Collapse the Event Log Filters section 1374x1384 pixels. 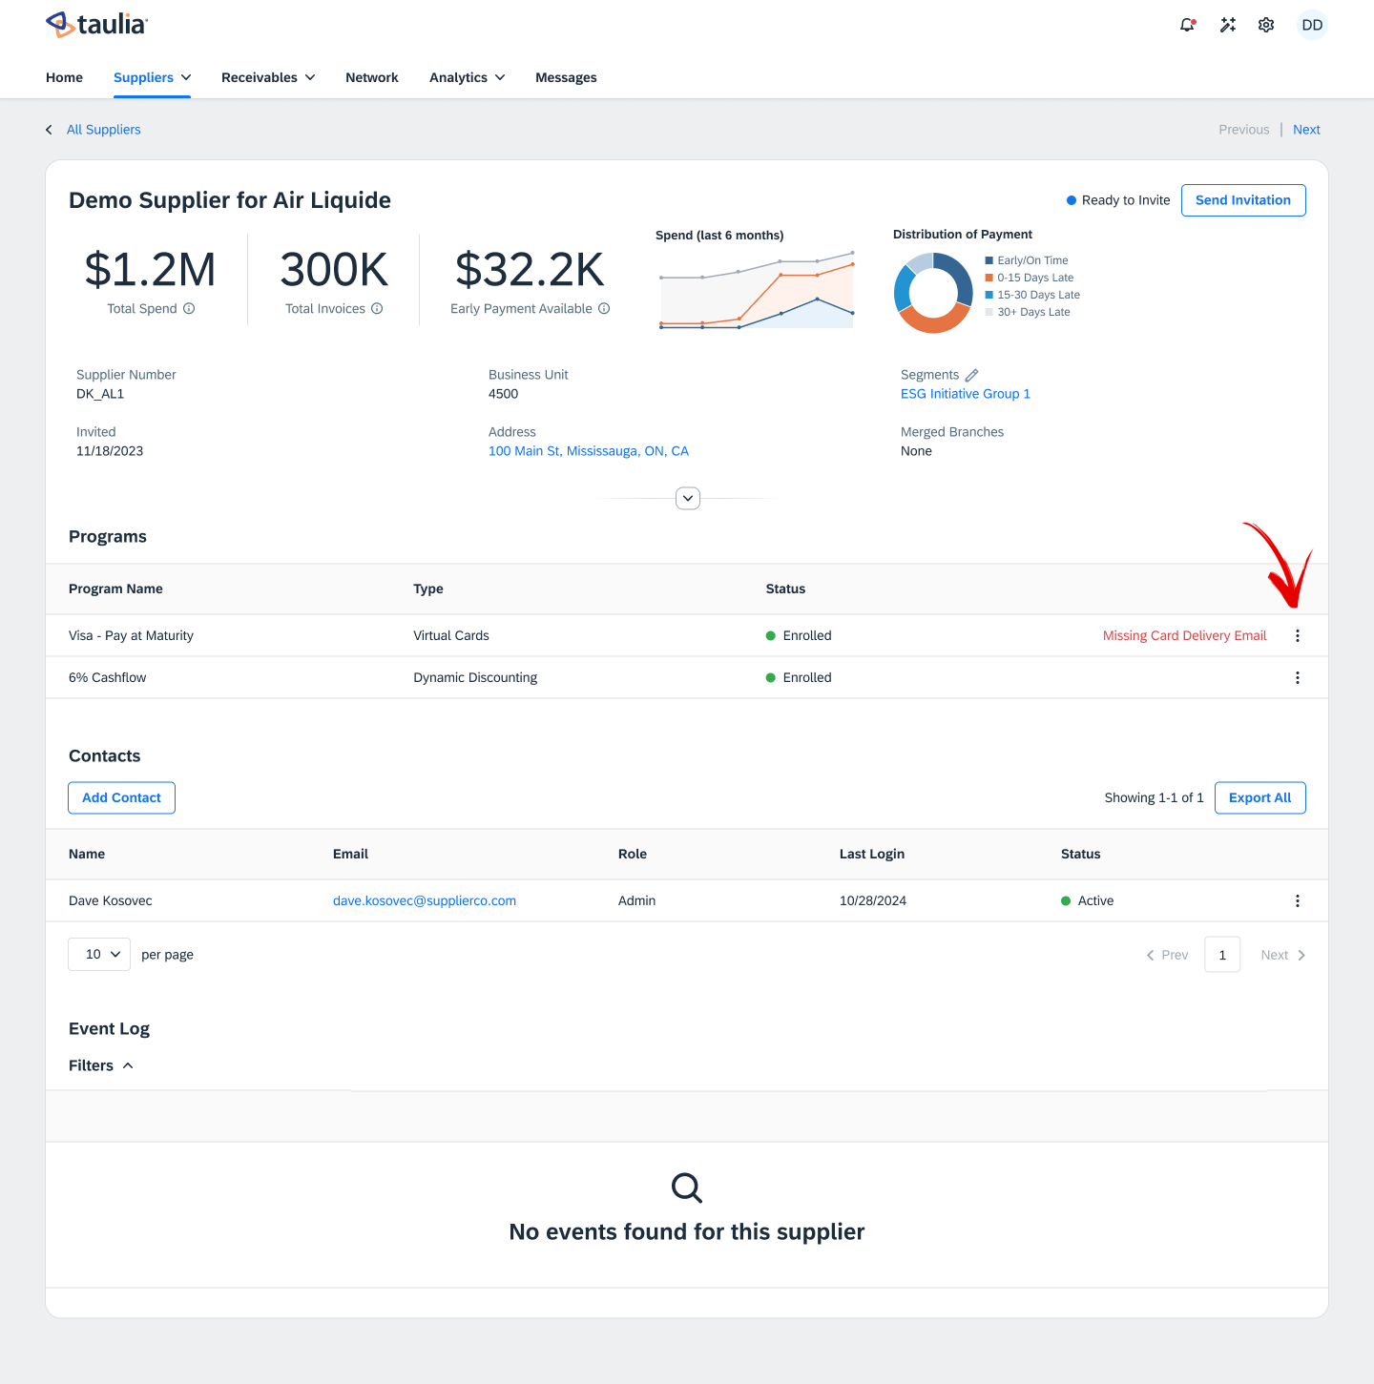[101, 1065]
